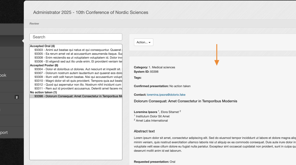Select abstract 93307 Dolorum nostrum autem
Image resolution: width=296 pixels, height=165 pixels.
pyautogui.click(x=76, y=73)
